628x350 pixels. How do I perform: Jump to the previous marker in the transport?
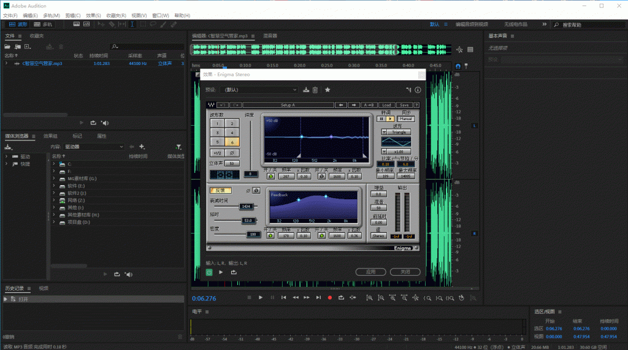(x=283, y=297)
